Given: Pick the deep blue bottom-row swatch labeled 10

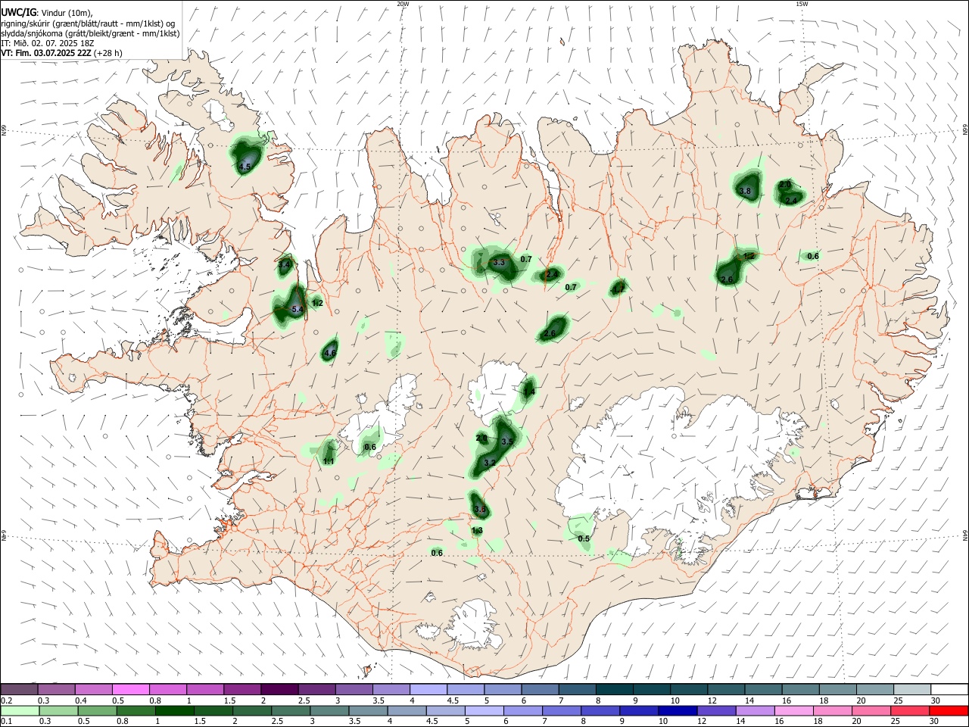Looking at the screenshot, I should coord(677,710).
